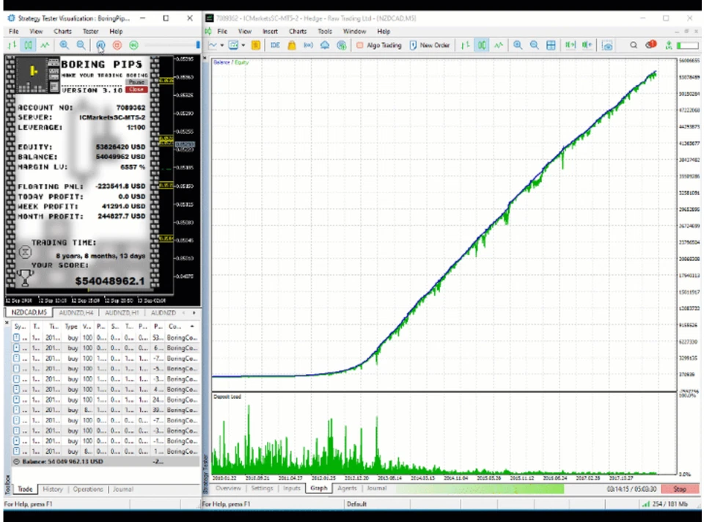This screenshot has height=522, width=704.
Task: Tile chart windows with the grid icon
Action: [551, 45]
